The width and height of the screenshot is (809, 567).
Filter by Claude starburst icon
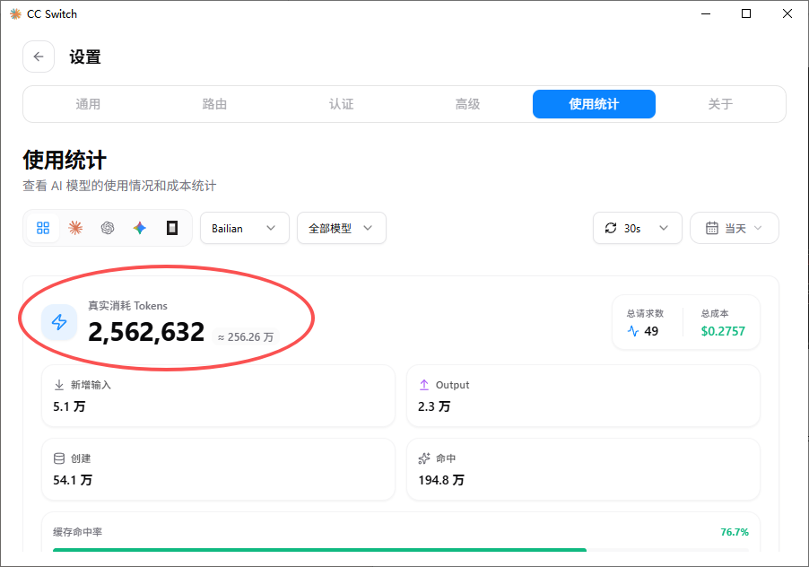[75, 228]
